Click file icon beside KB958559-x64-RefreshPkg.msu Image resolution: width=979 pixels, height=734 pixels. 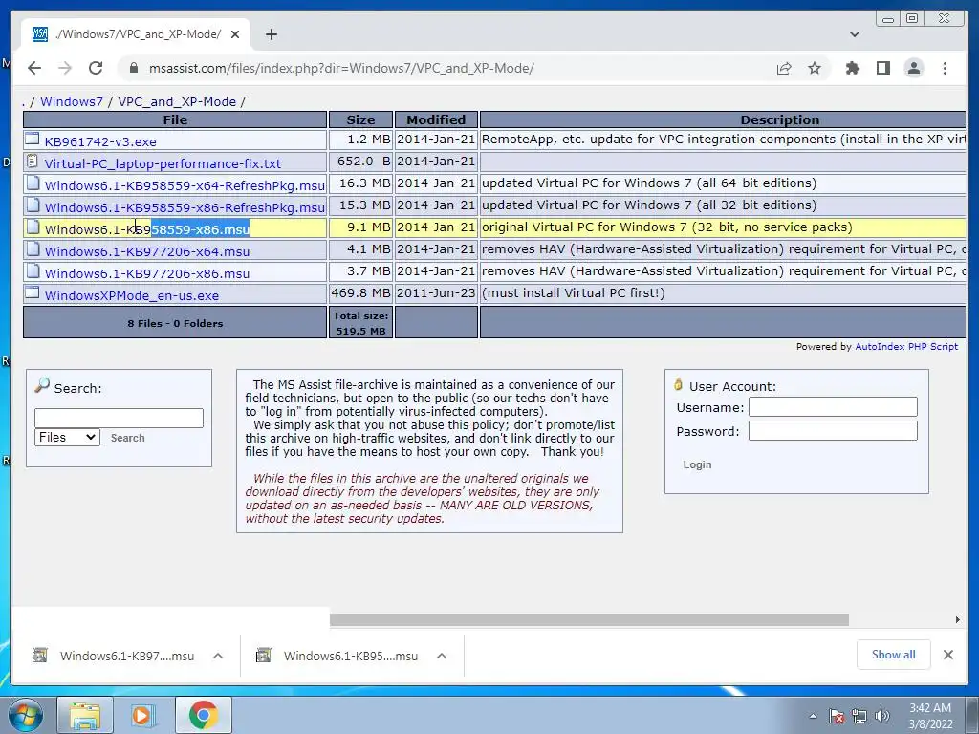33,183
